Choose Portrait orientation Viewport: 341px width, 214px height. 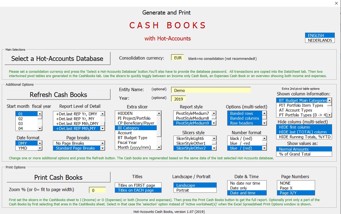195,190
